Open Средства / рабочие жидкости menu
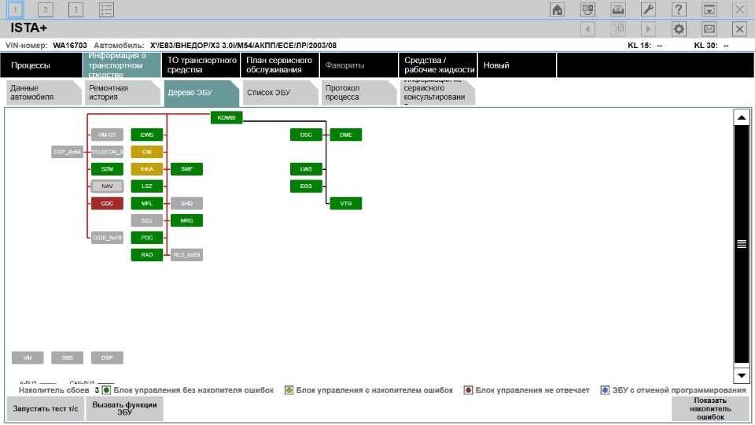755x425 pixels. pos(438,65)
